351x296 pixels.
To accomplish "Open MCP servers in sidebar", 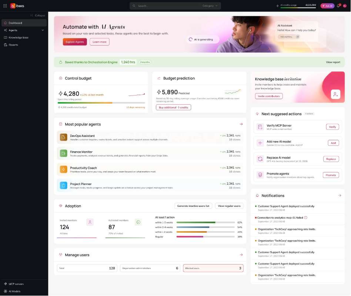I will point(24,284).
